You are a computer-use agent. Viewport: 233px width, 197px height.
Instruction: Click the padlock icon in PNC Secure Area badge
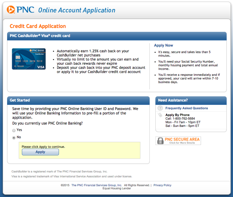tap(160, 140)
